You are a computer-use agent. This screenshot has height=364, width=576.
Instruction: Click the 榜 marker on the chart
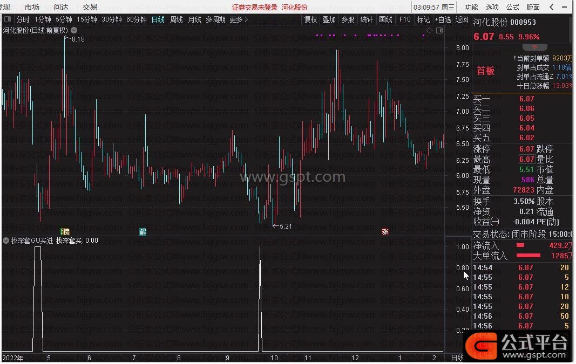point(65,231)
